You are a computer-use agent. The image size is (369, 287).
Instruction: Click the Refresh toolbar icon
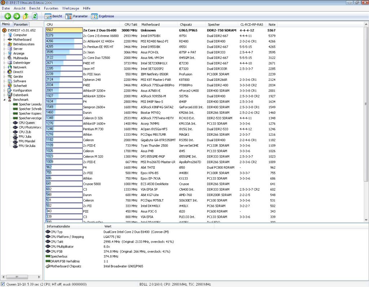[x=35, y=16]
